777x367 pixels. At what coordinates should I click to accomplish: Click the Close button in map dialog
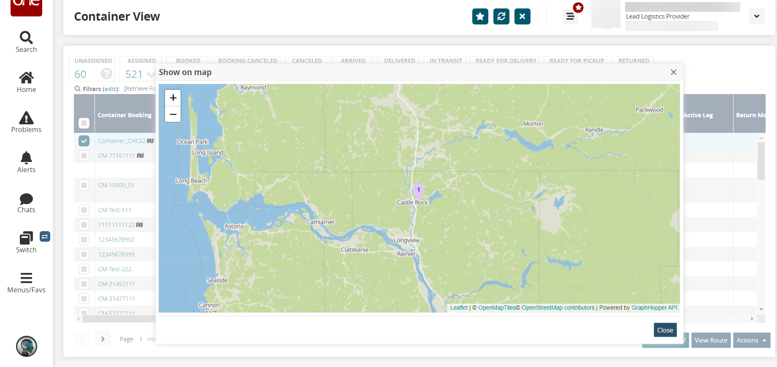point(665,330)
